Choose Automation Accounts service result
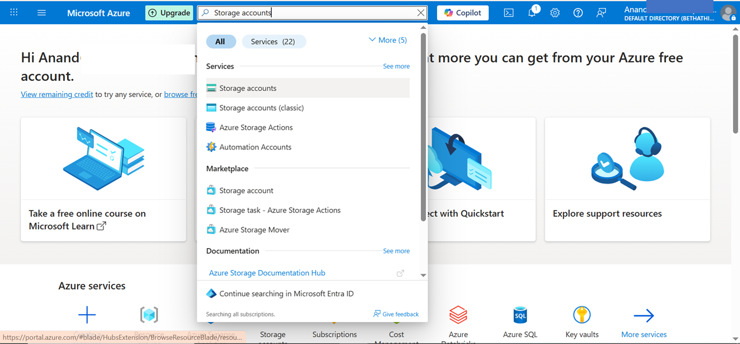 [x=308, y=147]
